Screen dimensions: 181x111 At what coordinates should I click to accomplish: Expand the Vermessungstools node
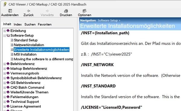tap(5, 73)
